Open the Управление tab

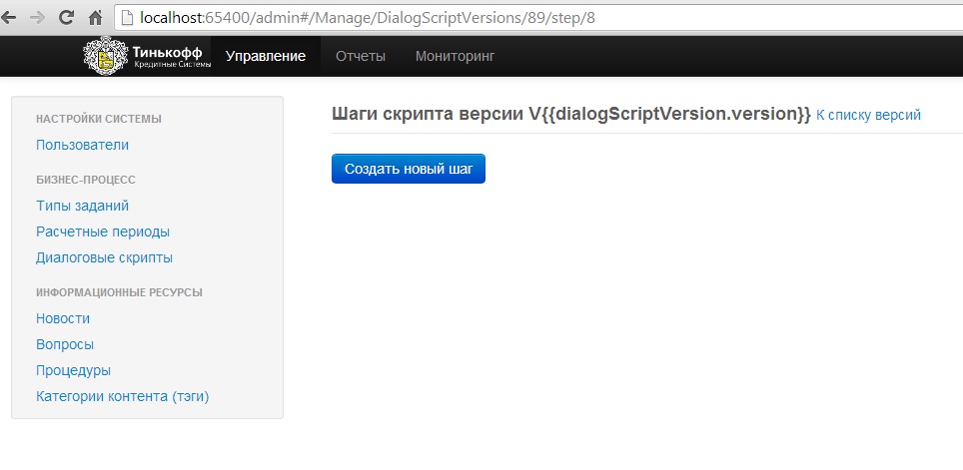266,57
